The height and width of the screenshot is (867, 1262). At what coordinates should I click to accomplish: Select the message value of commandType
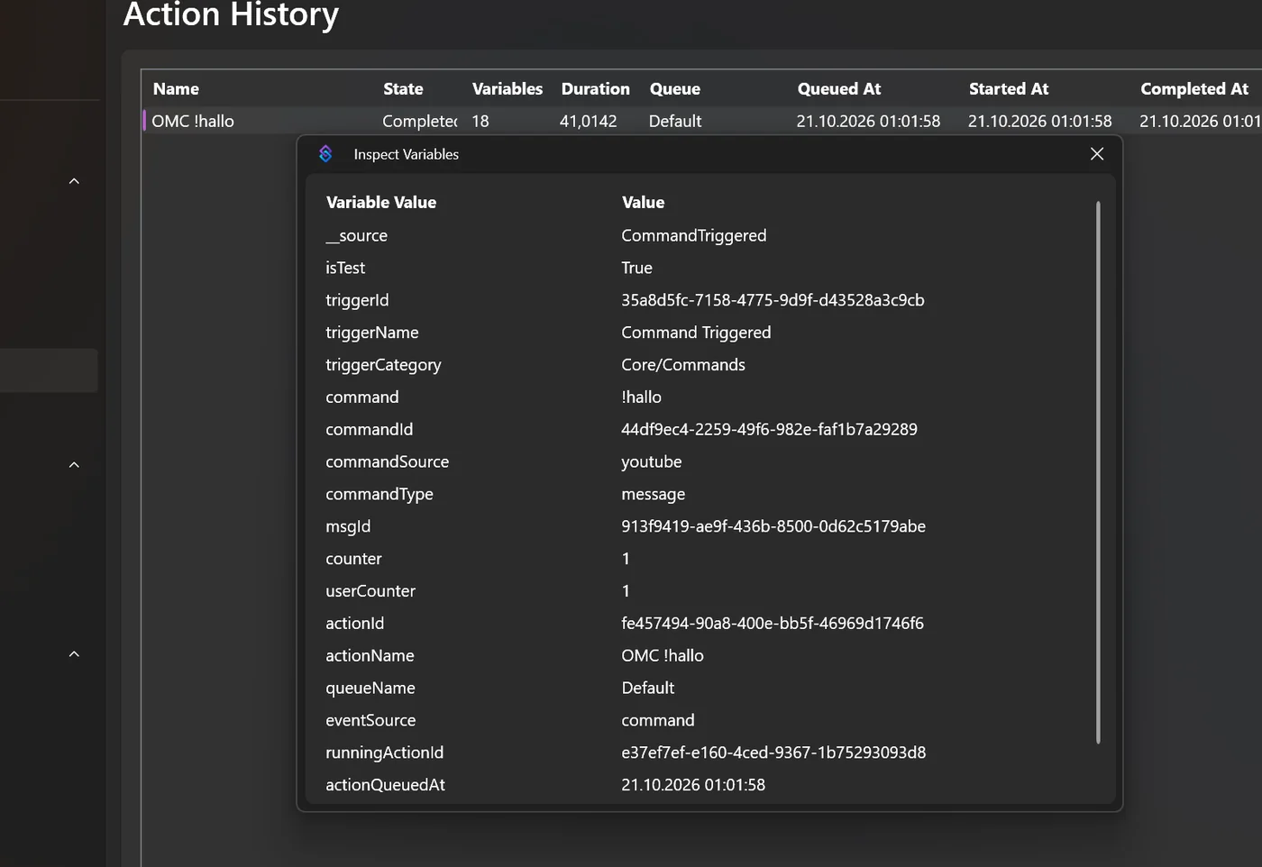tap(653, 495)
